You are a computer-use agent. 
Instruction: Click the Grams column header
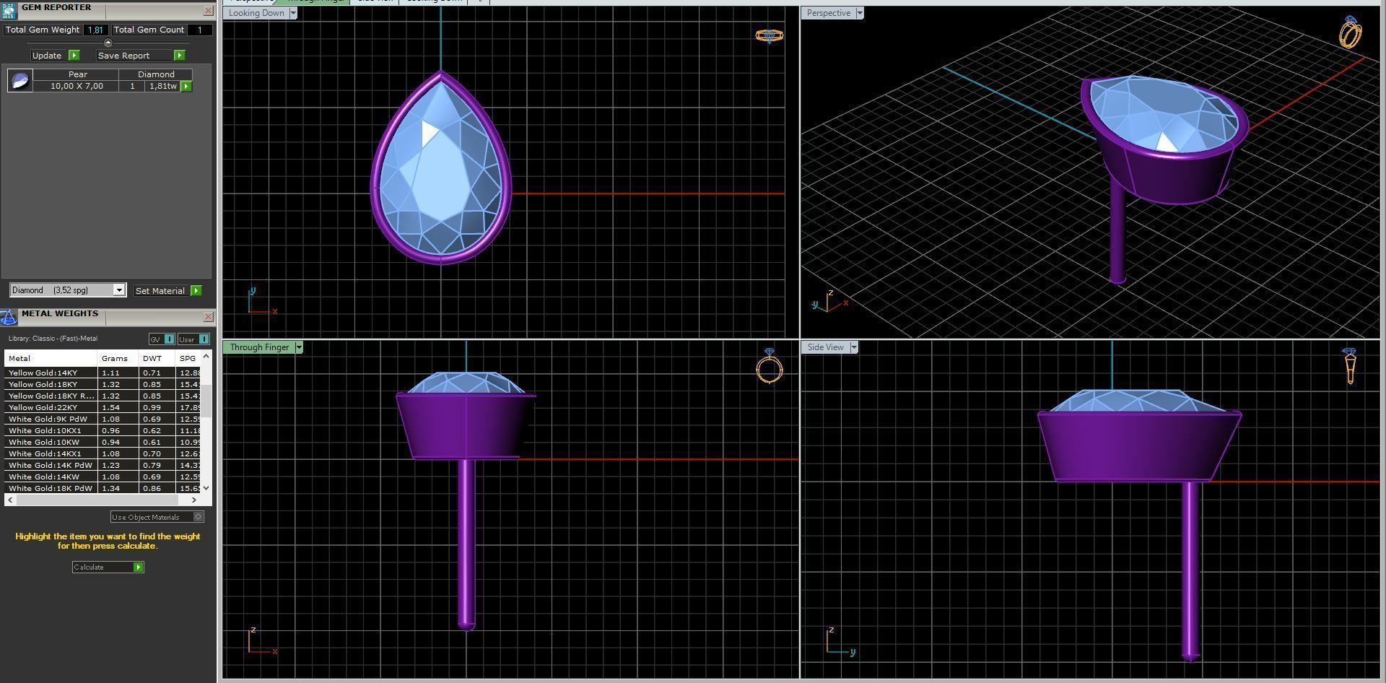pos(118,358)
